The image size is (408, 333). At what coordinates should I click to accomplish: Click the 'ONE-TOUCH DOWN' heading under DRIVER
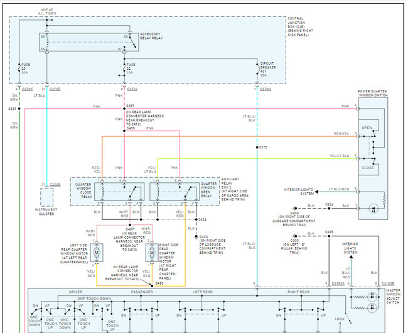point(94,298)
